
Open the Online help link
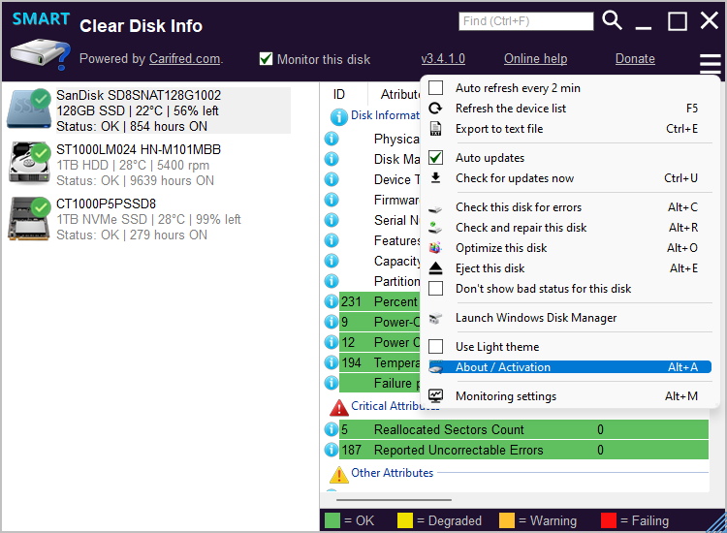(x=535, y=59)
